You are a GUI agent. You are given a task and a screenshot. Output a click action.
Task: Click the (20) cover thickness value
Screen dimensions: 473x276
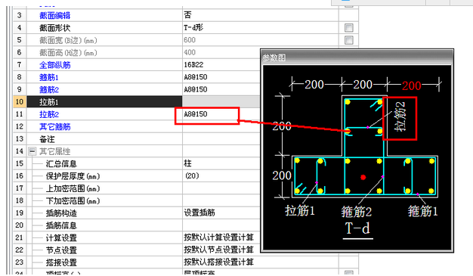(x=192, y=175)
